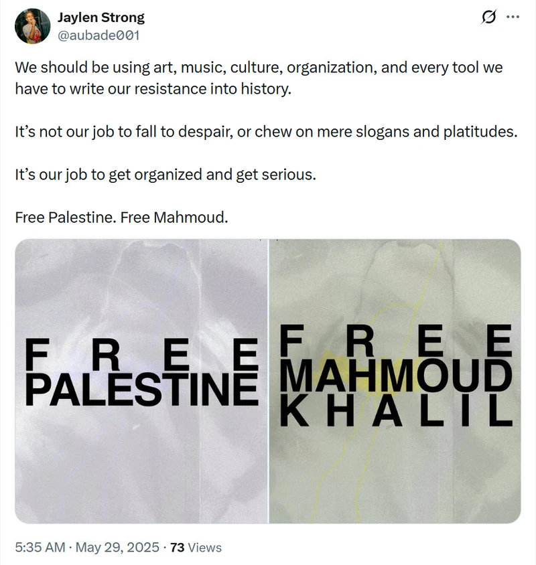Open the three-dot more options menu

(513, 17)
